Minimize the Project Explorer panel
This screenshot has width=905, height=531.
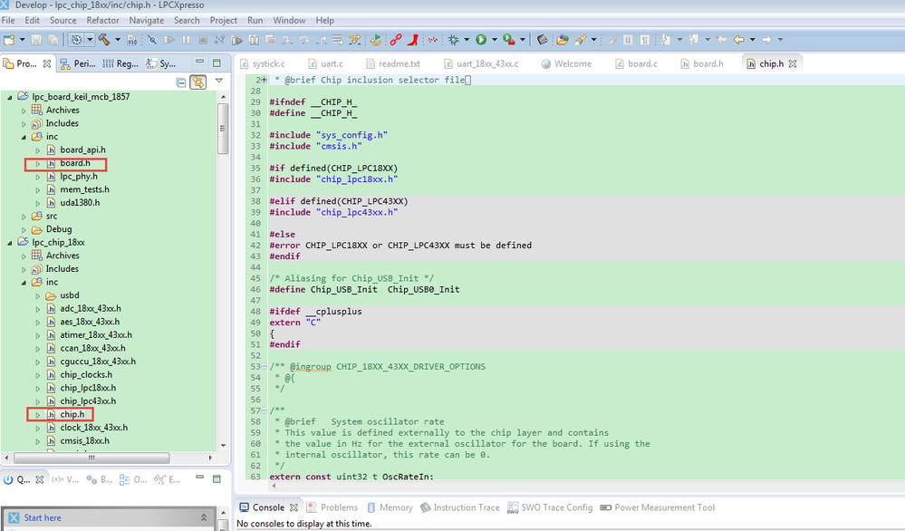click(199, 62)
